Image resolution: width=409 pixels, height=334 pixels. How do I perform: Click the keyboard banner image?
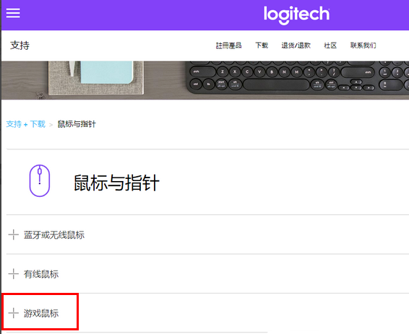[297, 78]
